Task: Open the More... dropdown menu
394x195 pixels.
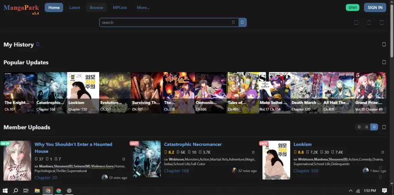Action: 143,8
